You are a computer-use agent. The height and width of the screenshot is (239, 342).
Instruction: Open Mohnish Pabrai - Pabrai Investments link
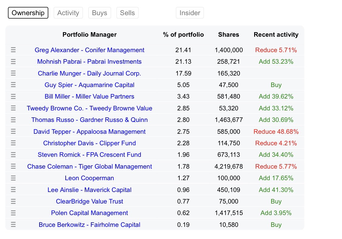point(89,62)
